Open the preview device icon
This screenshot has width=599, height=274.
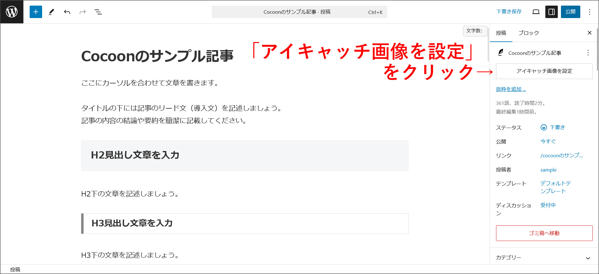[536, 12]
